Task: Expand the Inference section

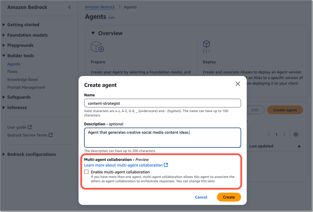Action: 4,108
